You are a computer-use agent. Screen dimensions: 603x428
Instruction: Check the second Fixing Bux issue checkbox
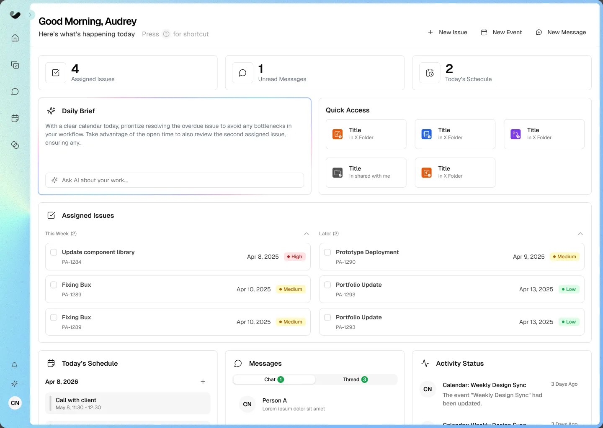54,318
